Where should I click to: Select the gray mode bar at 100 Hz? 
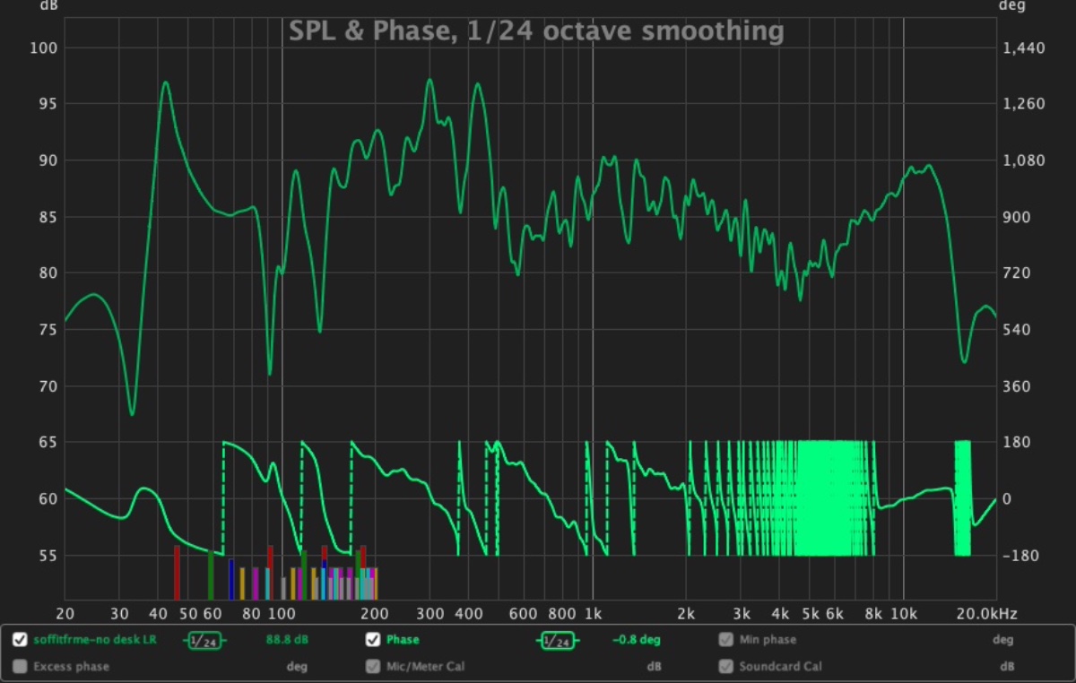pyautogui.click(x=283, y=588)
